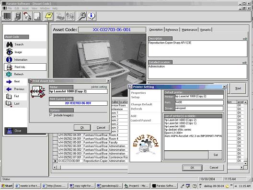Viewport: 253px width, 190px height.
Task: Toggle the Include Image(s) checkbox
Action: pos(51,115)
